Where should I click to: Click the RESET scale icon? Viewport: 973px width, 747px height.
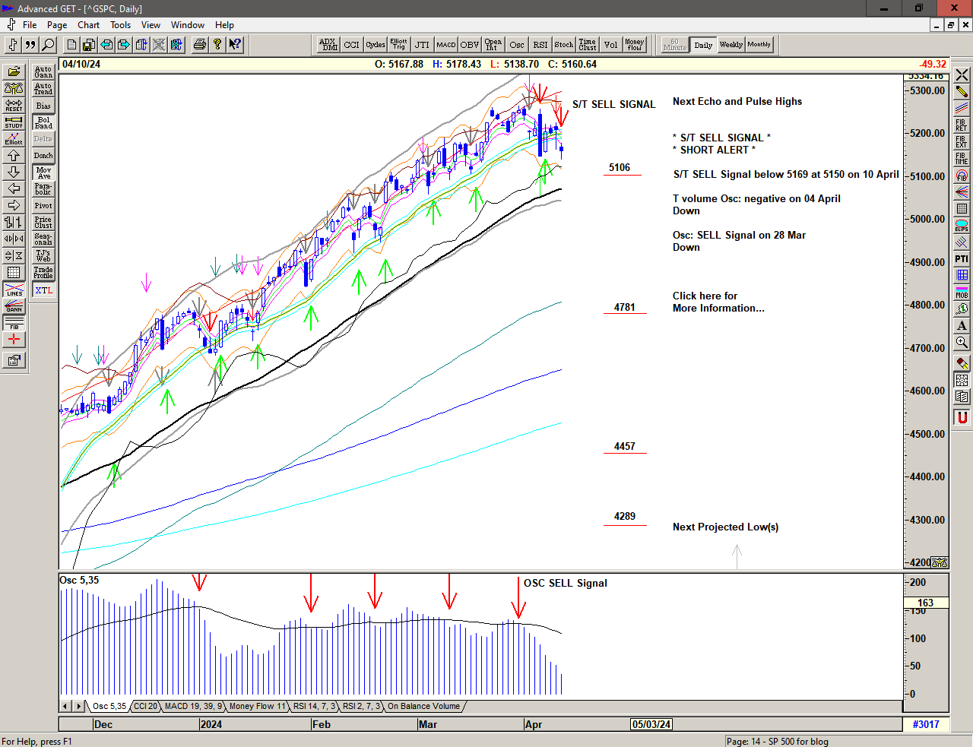coord(14,105)
